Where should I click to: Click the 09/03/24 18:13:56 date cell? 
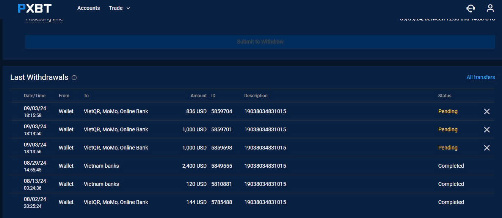point(35,148)
